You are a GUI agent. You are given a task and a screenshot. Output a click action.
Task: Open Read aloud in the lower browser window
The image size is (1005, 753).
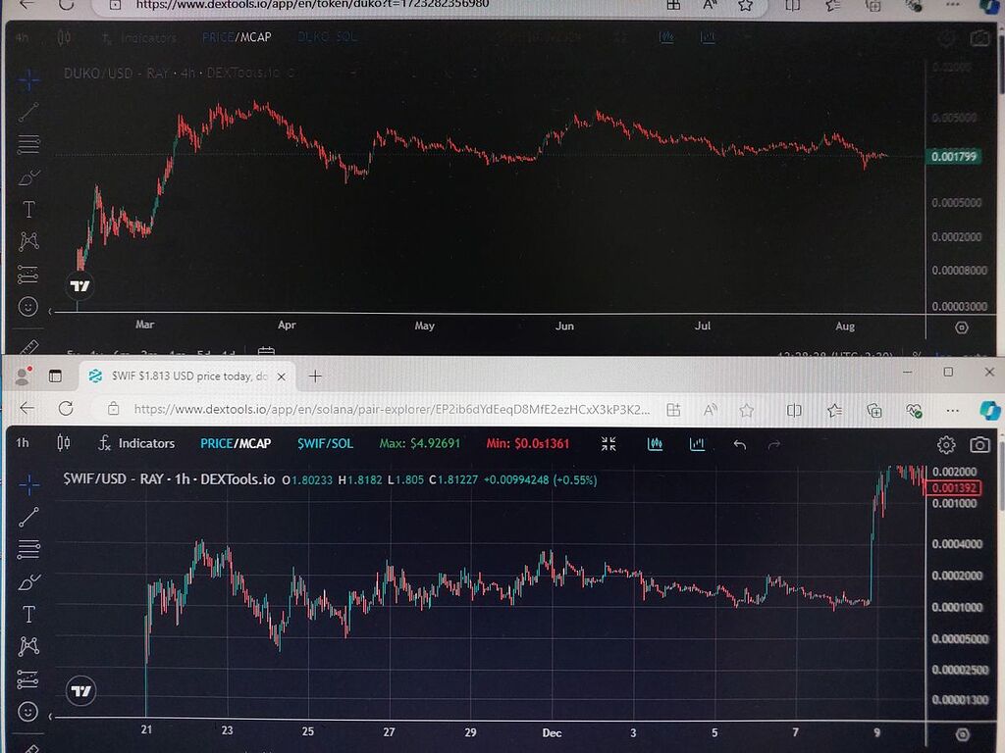click(711, 410)
